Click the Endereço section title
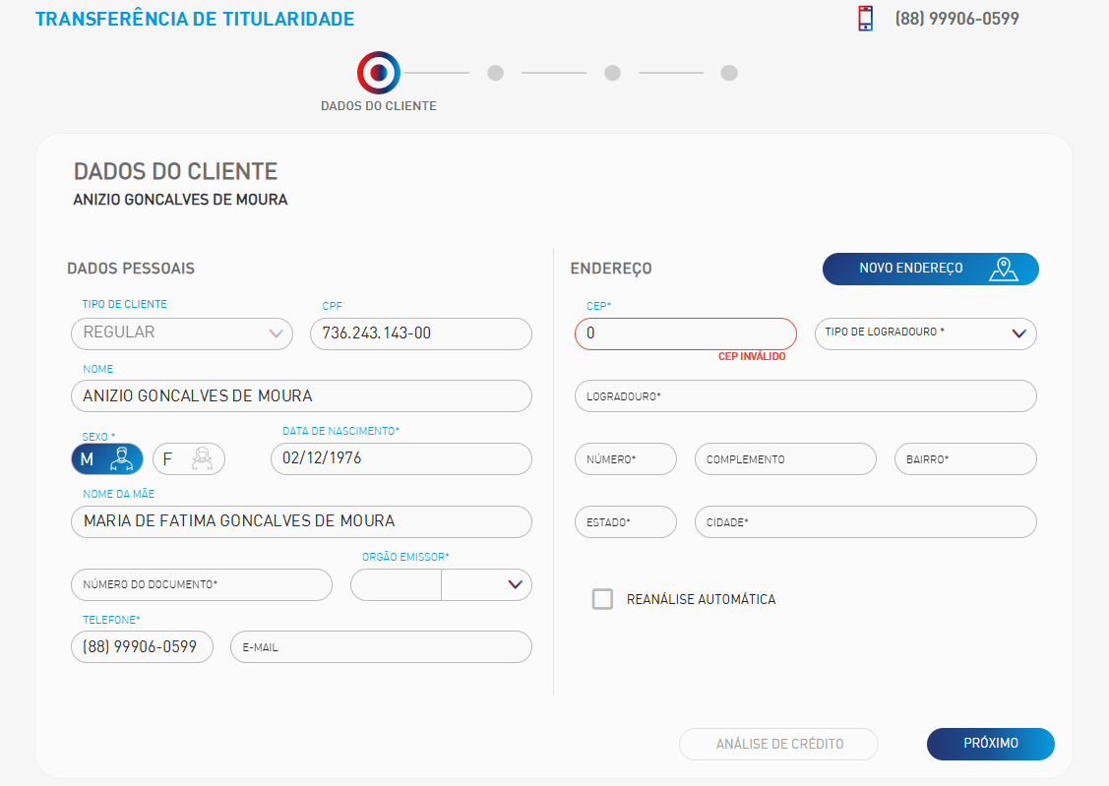The image size is (1109, 786). click(611, 269)
